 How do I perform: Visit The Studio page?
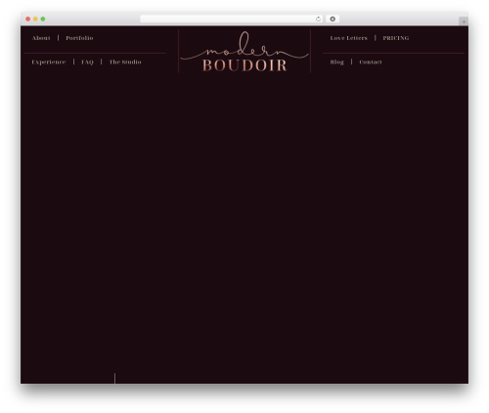tap(125, 62)
